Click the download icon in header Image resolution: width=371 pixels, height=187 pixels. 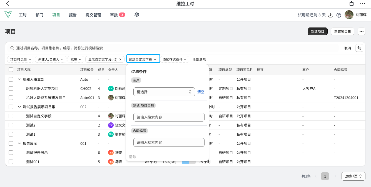click(x=330, y=15)
